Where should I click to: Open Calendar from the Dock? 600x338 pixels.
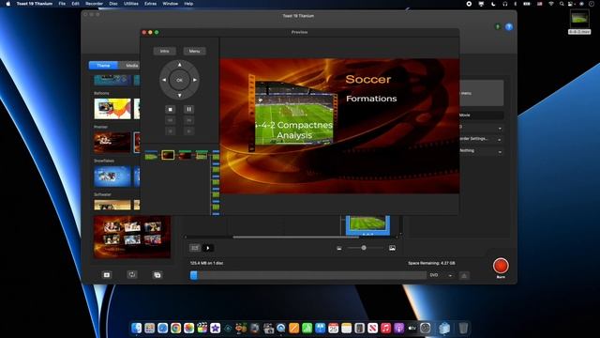[334, 328]
